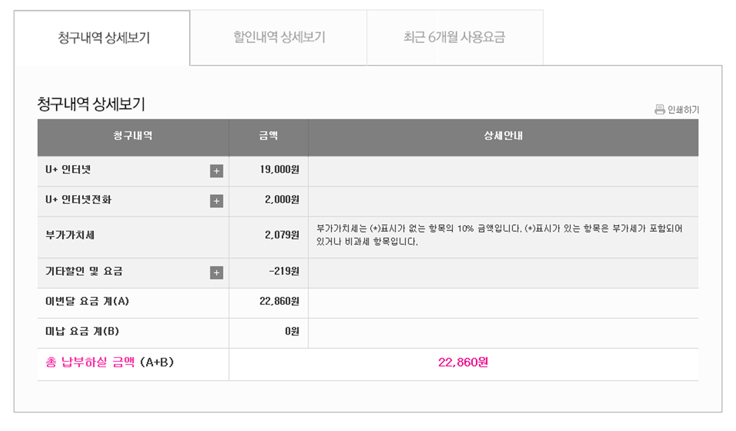Expand the U+ 인터넷 row details
This screenshot has width=736, height=431.
point(216,171)
